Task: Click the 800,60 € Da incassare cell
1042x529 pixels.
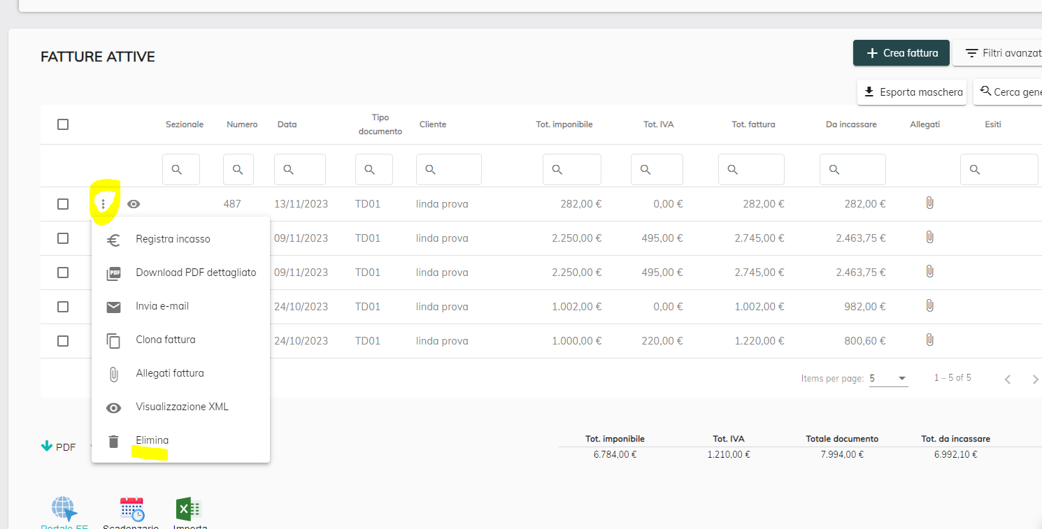Action: point(864,341)
